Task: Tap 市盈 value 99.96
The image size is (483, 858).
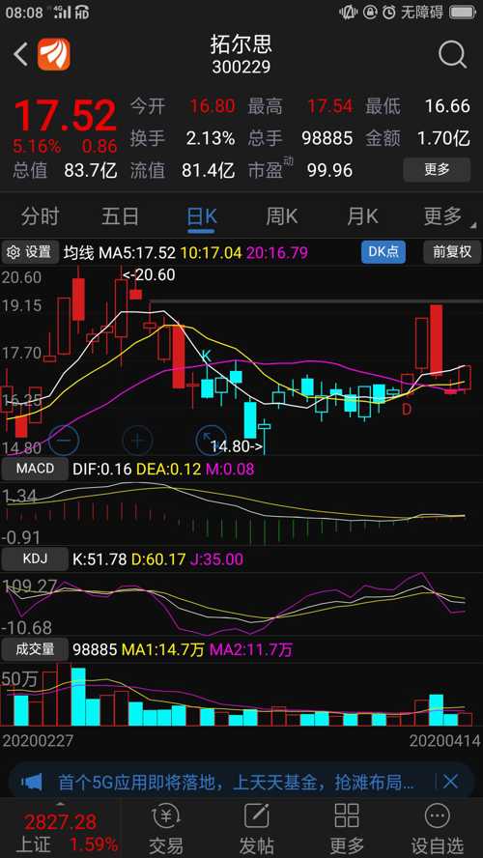Action: 329,171
